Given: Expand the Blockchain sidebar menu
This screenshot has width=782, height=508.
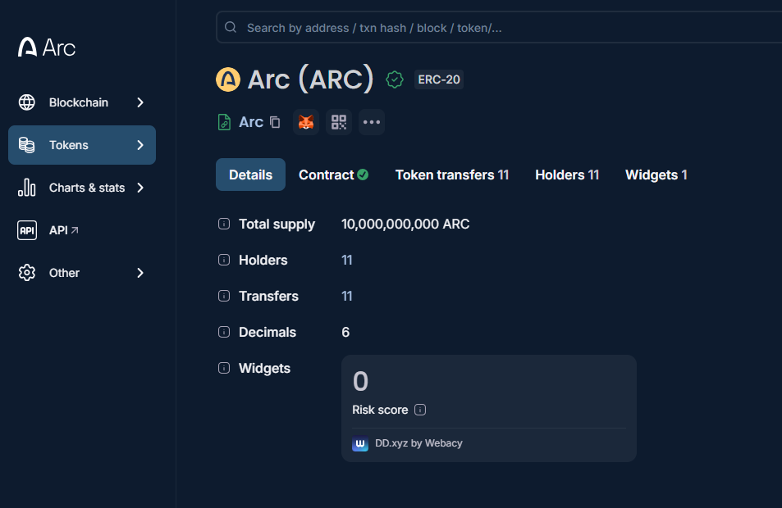Looking at the screenshot, I should [x=82, y=102].
